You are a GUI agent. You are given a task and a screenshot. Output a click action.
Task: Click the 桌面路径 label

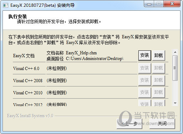[55, 59]
